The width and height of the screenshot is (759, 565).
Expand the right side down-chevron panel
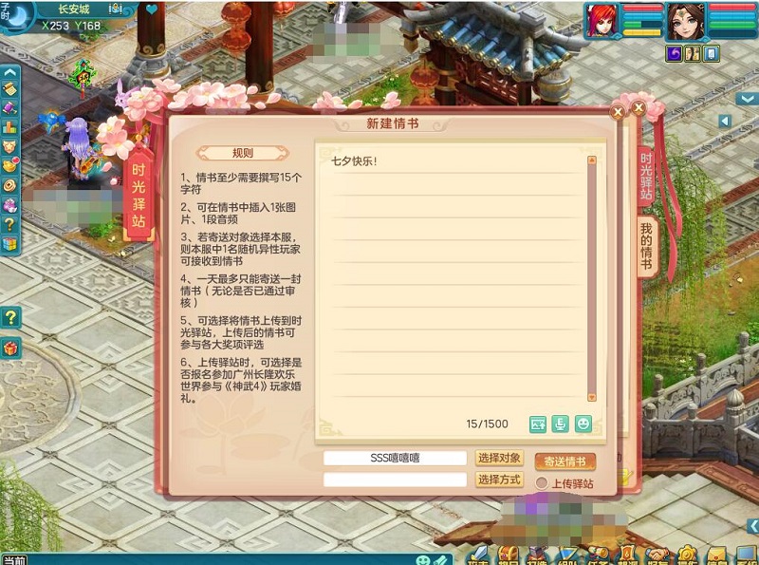click(x=747, y=100)
